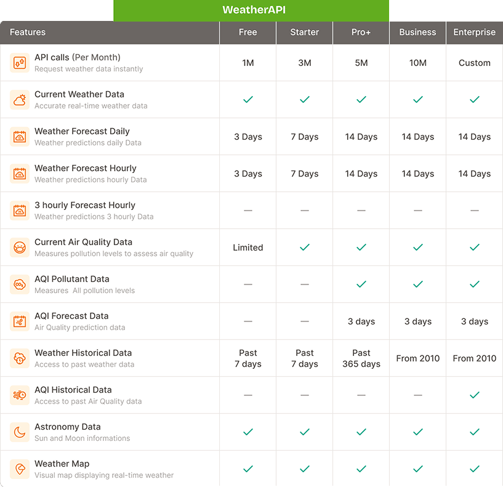Select the AQI Pollutant Data CO2 icon

click(20, 284)
